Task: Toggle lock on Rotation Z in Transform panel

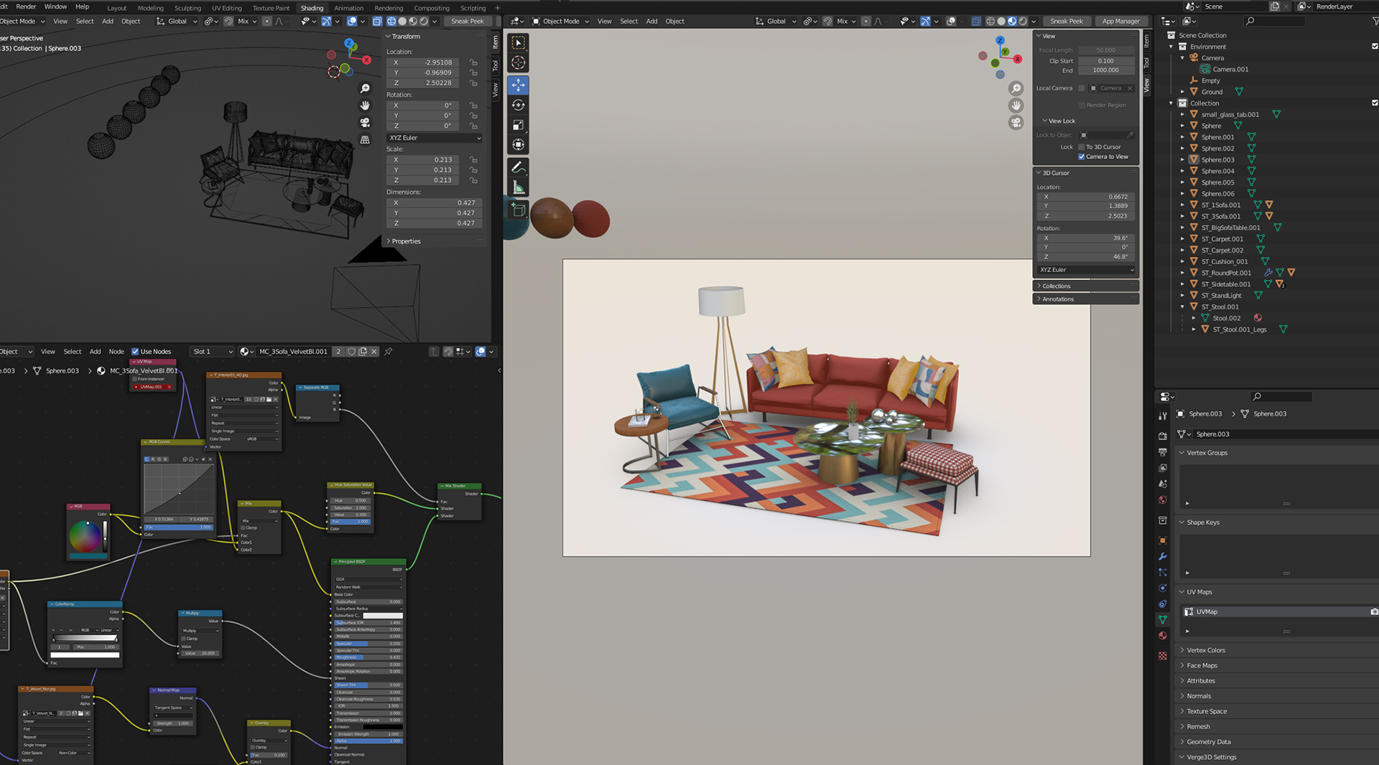Action: [x=473, y=126]
